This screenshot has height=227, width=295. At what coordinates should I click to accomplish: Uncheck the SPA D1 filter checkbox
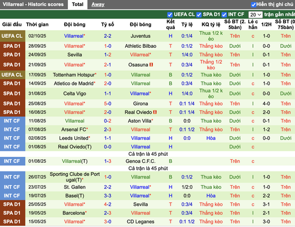pyautogui.click(x=199, y=15)
